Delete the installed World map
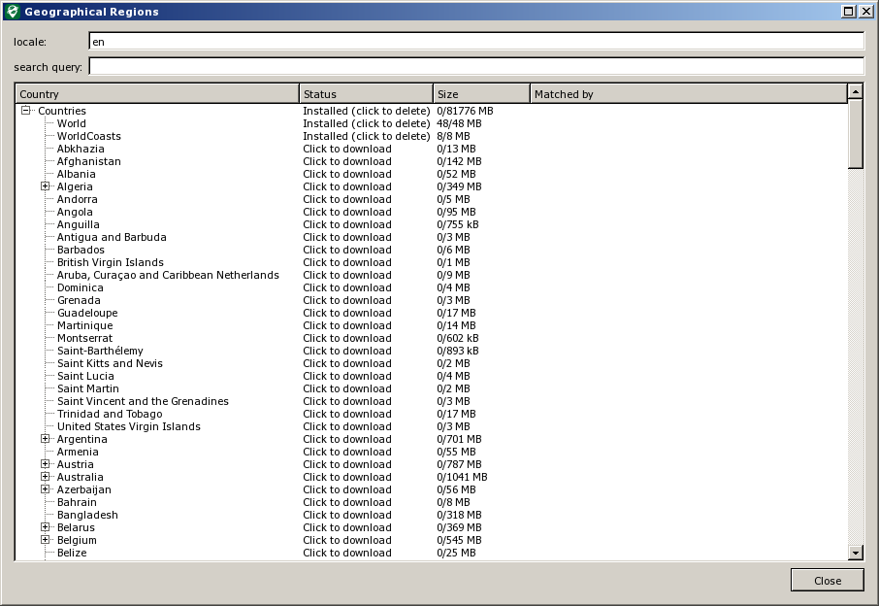Image resolution: width=879 pixels, height=606 pixels. click(366, 123)
